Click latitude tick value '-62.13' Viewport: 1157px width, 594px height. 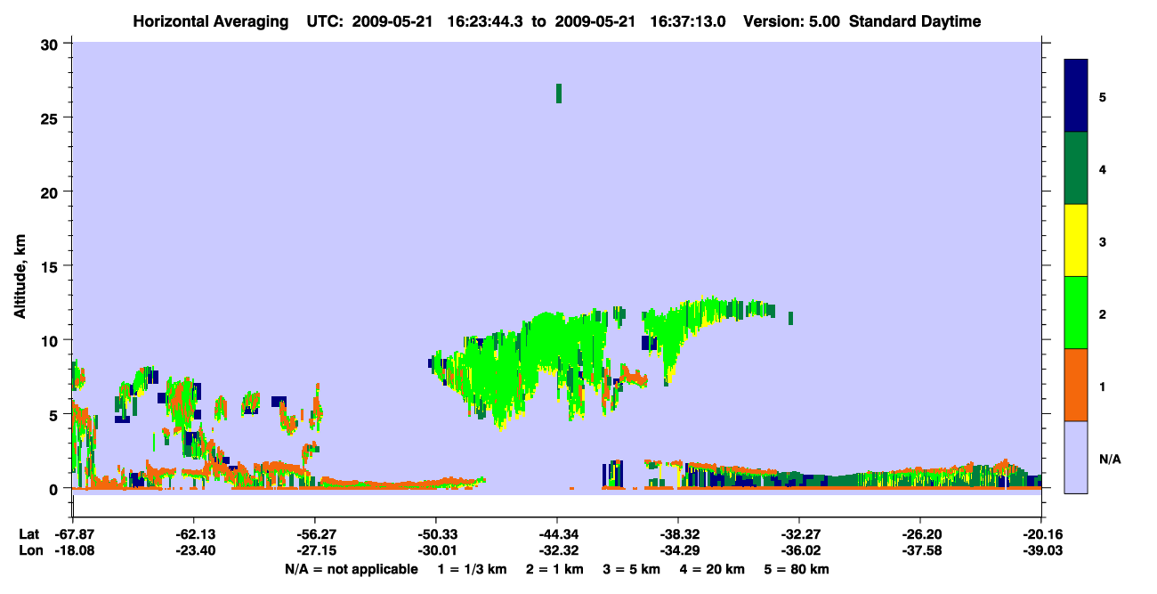click(x=194, y=534)
